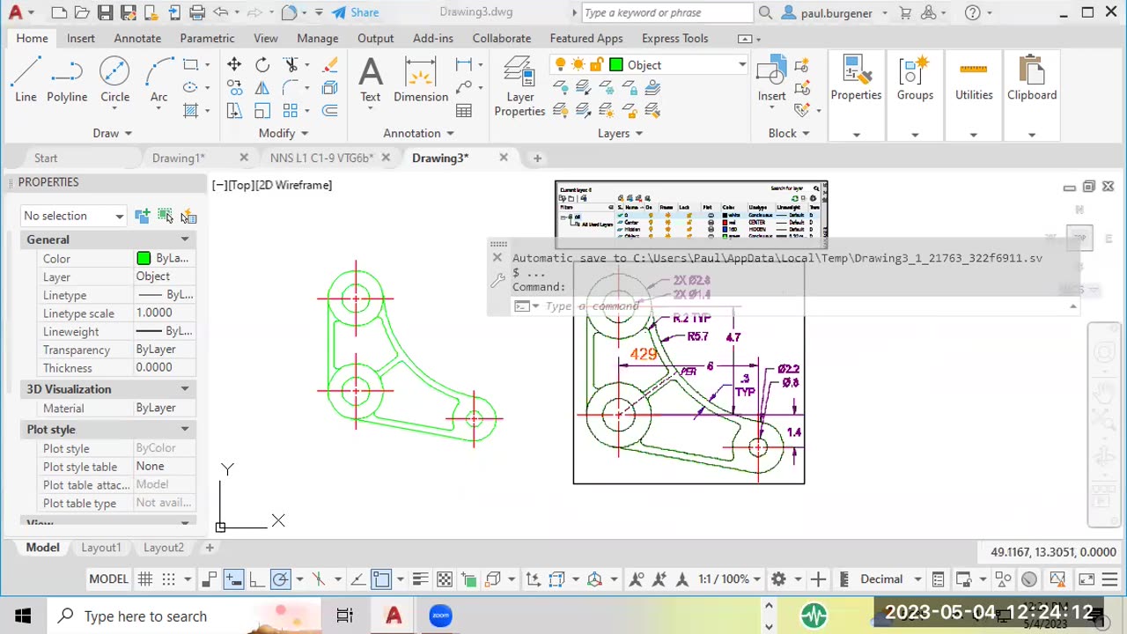The width and height of the screenshot is (1127, 634).
Task: Toggle PICKADD mode in Properties palette
Action: (143, 216)
